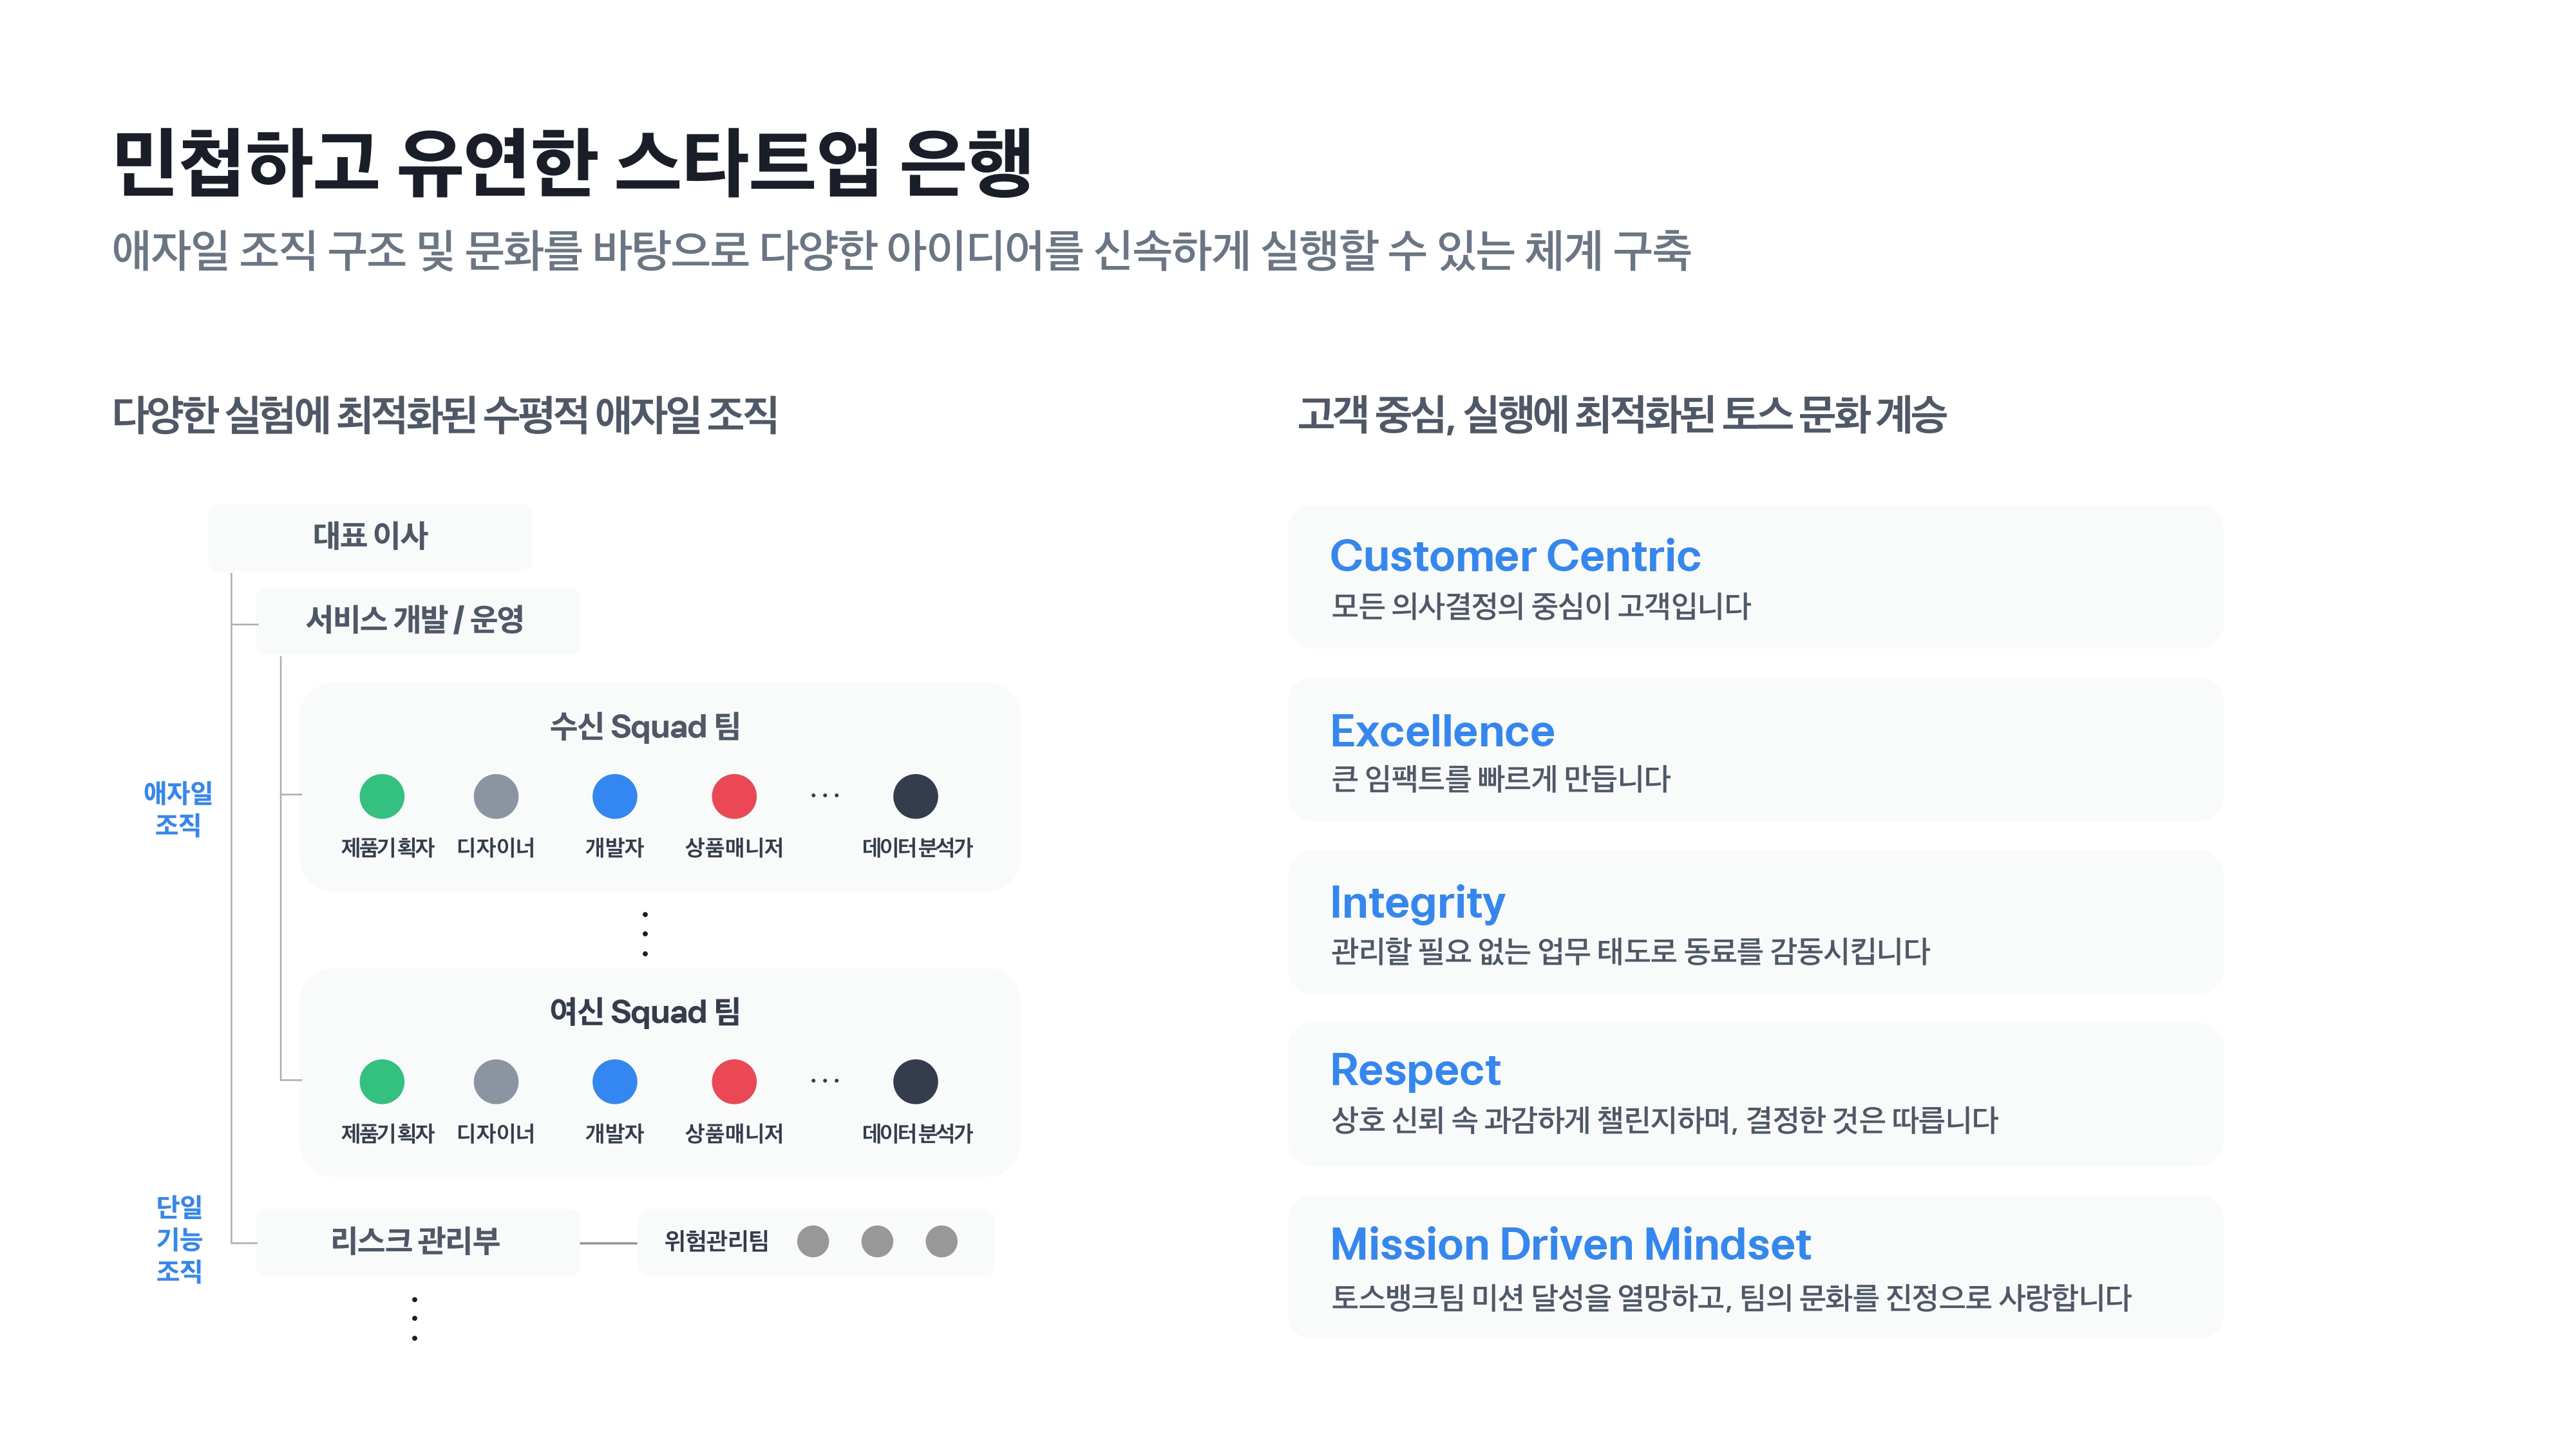Click the green 제품기획자 circle in 여신 Squad

click(x=382, y=1081)
